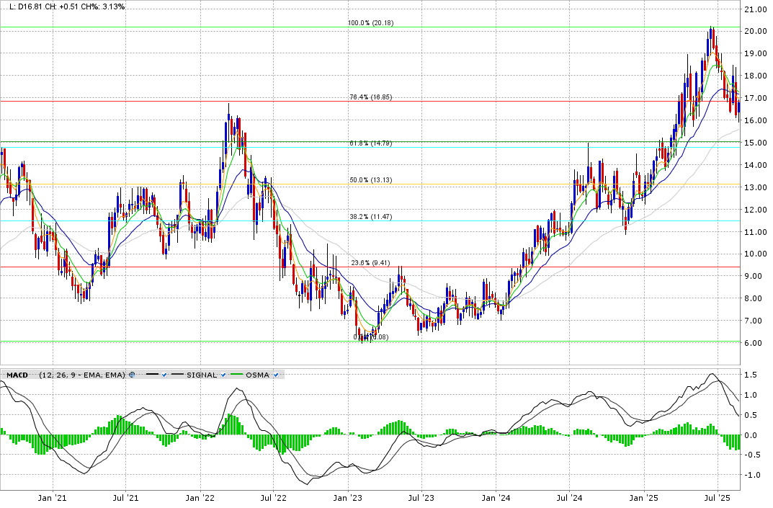Open MACD settings globe icon
This screenshot has width=773, height=508.
coord(132,375)
